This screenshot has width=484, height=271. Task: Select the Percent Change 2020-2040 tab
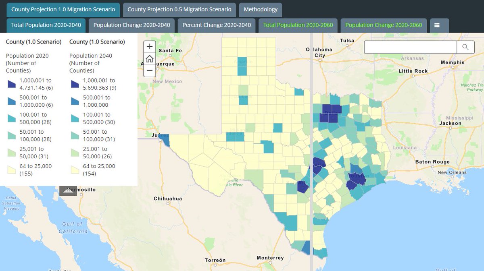point(216,25)
